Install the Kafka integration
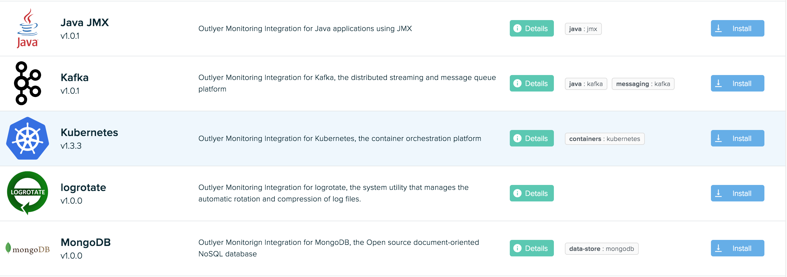The height and width of the screenshot is (277, 787). click(737, 83)
